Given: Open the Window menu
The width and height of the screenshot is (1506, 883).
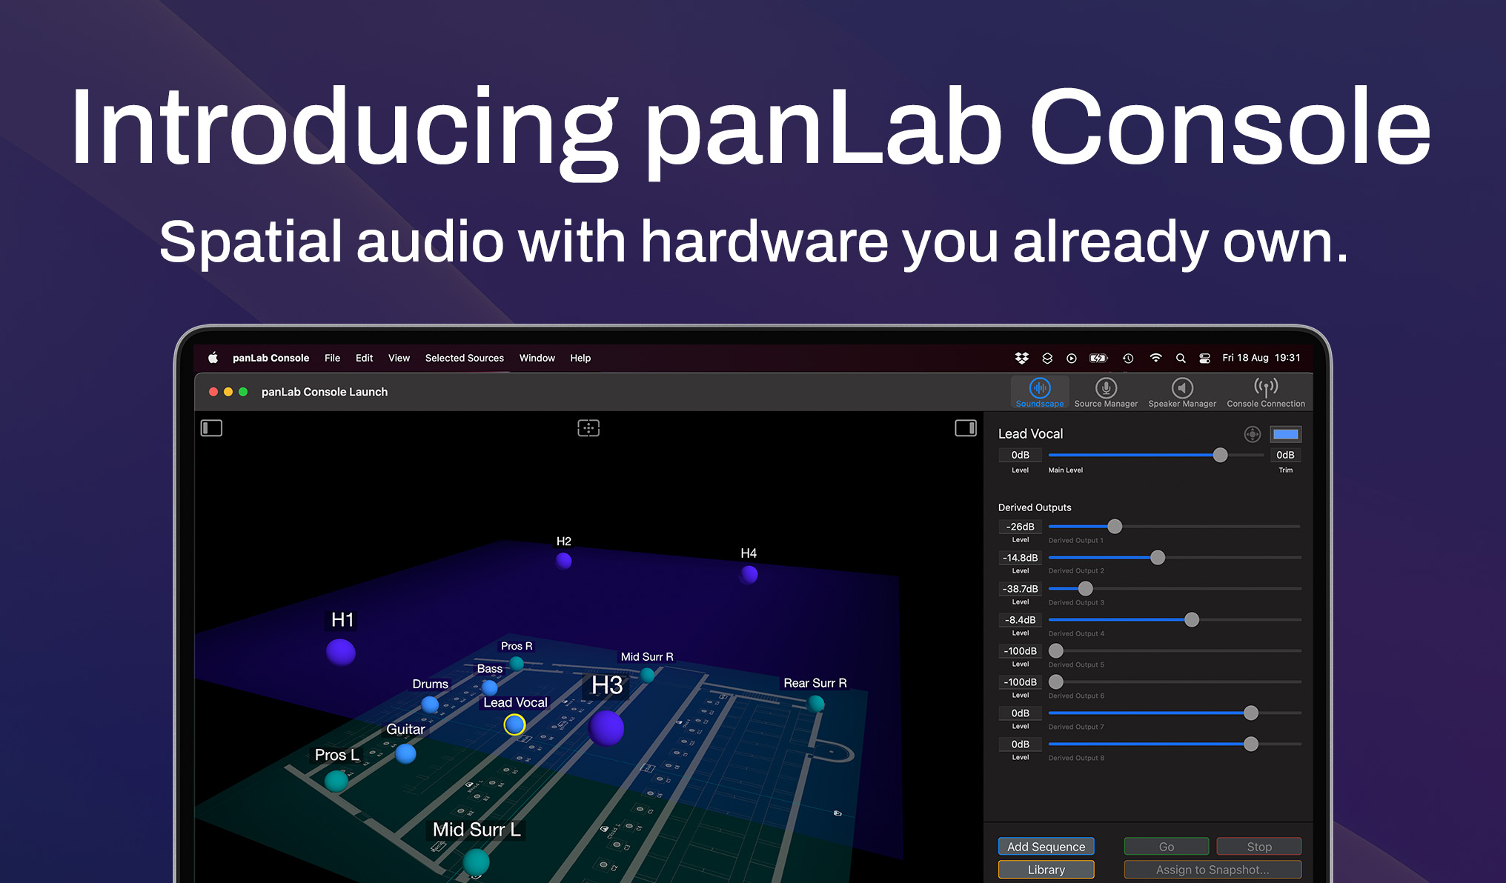Looking at the screenshot, I should click(537, 358).
